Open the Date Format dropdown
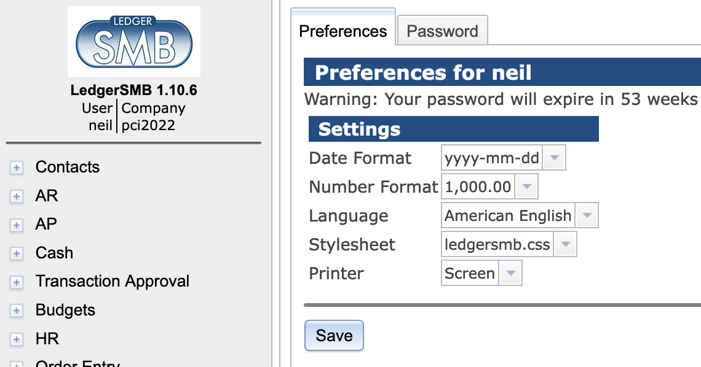Screen dimensions: 701x367 pyautogui.click(x=553, y=157)
